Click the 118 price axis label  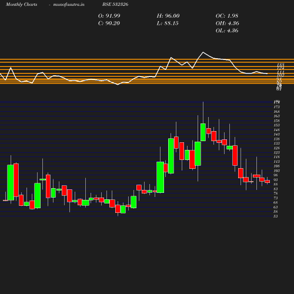click(x=277, y=157)
